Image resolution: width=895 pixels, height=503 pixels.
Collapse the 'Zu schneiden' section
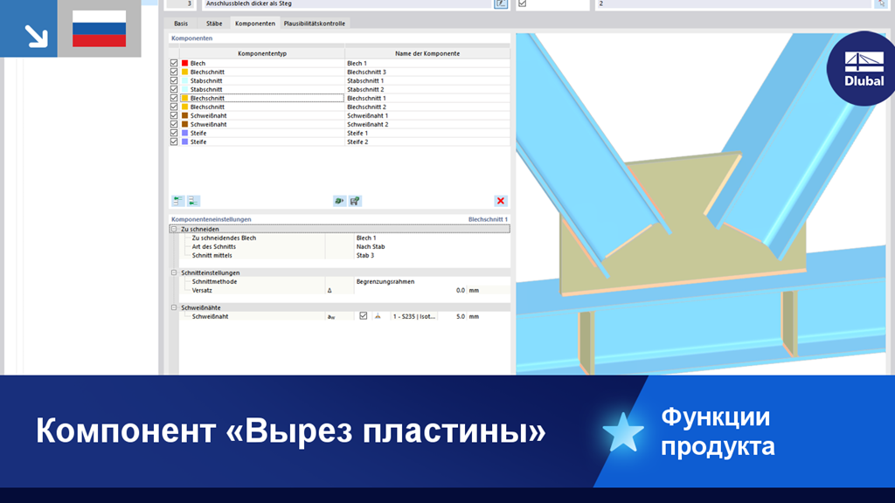[x=174, y=229]
